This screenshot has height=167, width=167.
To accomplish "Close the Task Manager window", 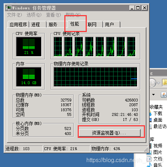I will pyautogui.click(x=145, y=8).
